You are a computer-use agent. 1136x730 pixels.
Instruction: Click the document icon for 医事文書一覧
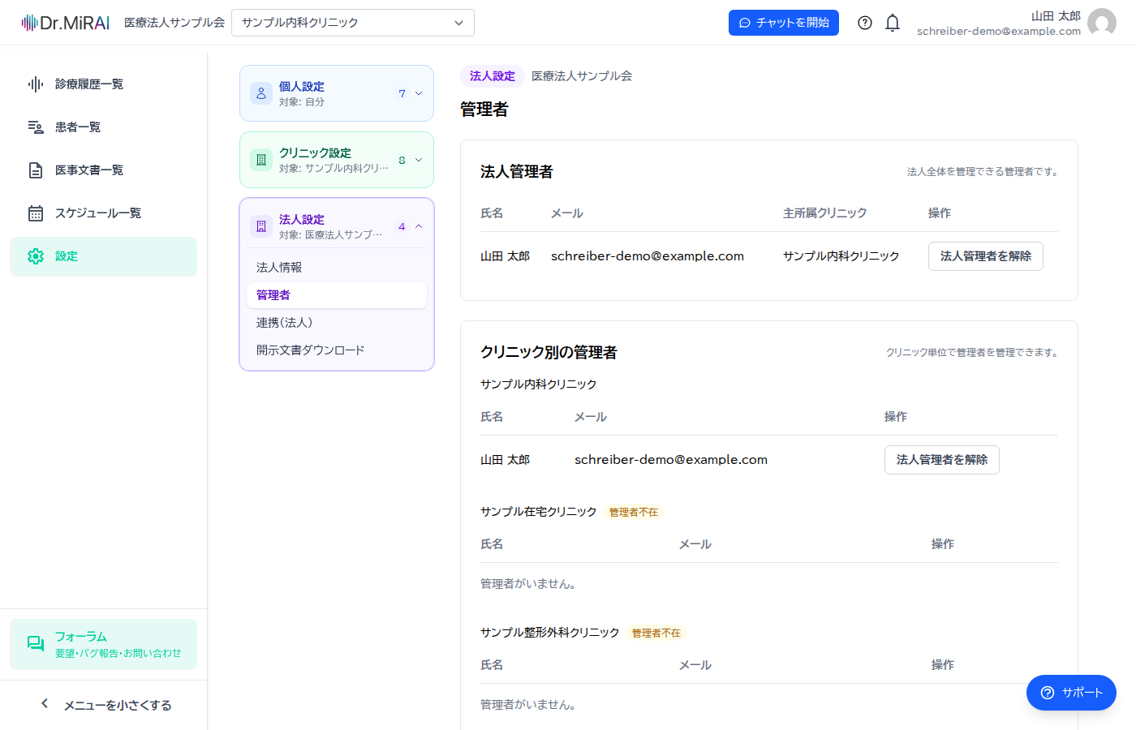pyautogui.click(x=36, y=170)
